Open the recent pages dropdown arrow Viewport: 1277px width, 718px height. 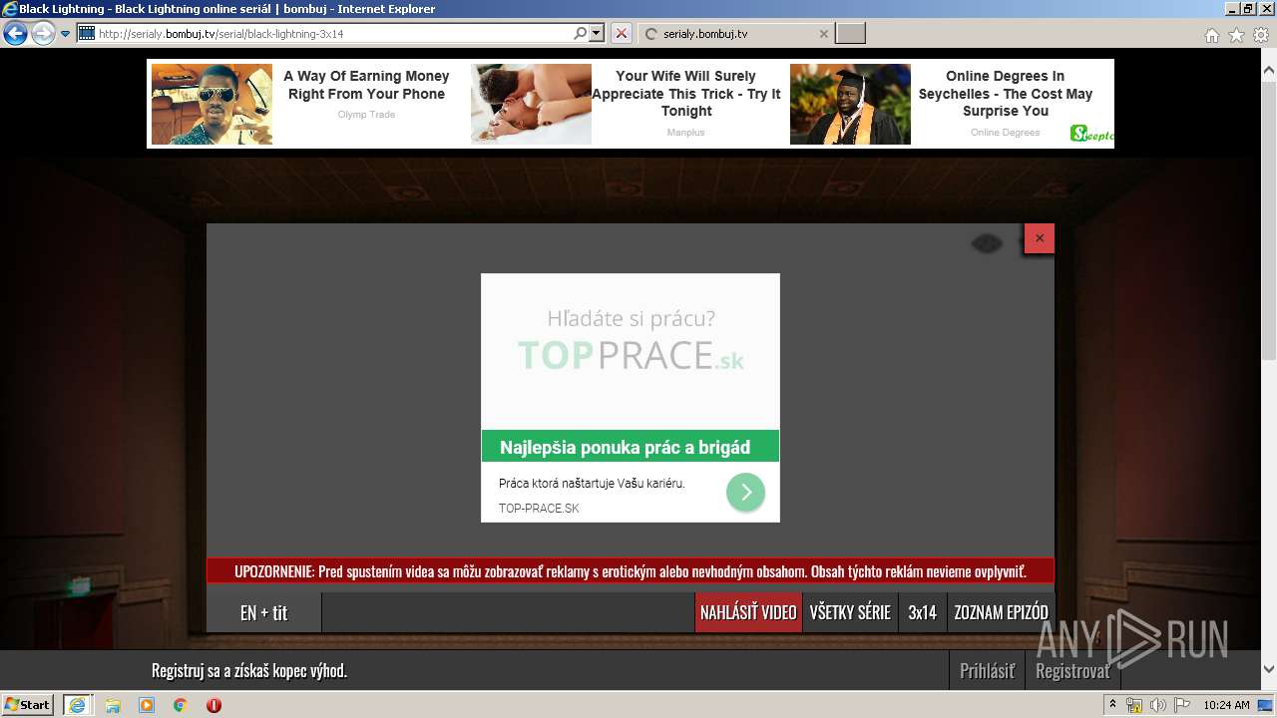point(66,34)
